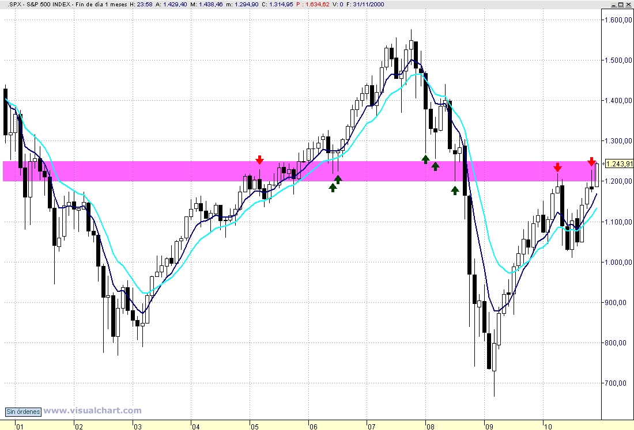Click the 1.000,00 price axis label

[618, 262]
